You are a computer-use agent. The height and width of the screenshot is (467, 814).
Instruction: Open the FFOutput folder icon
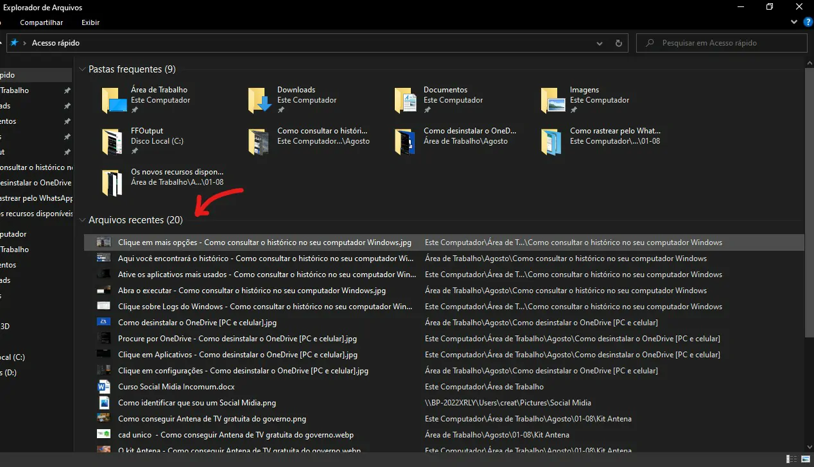tap(112, 142)
